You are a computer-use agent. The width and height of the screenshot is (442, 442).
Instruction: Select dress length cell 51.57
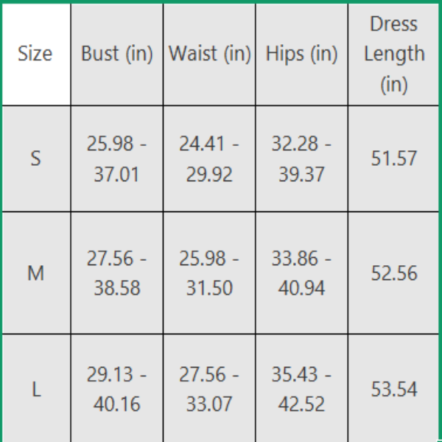[x=394, y=158]
